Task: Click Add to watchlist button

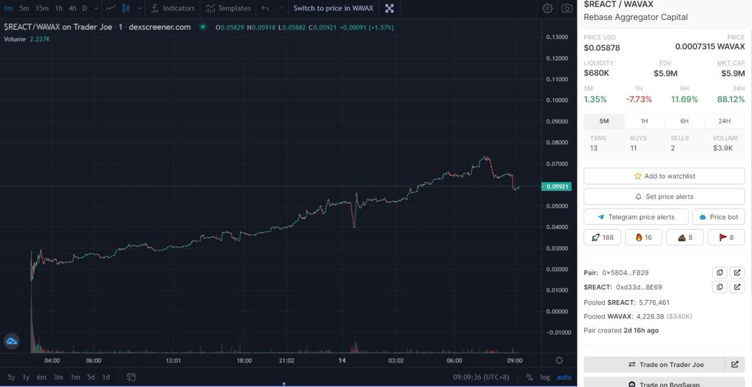Action: [664, 176]
